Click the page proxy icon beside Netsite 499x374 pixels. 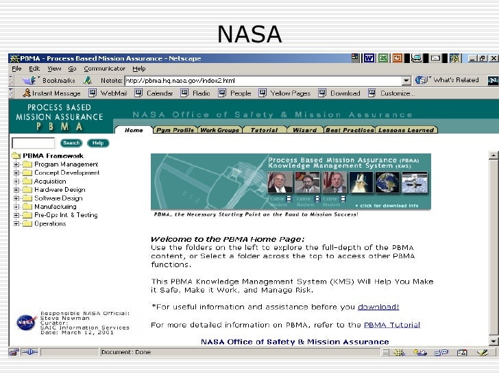click(88, 80)
